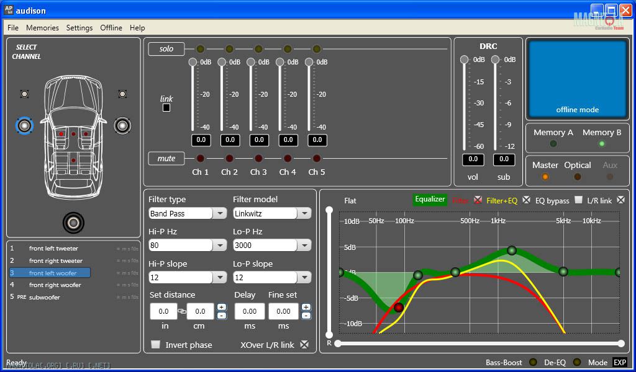This screenshot has width=636, height=372.
Task: Select the front left woofer speaker icon
Action: [24, 125]
